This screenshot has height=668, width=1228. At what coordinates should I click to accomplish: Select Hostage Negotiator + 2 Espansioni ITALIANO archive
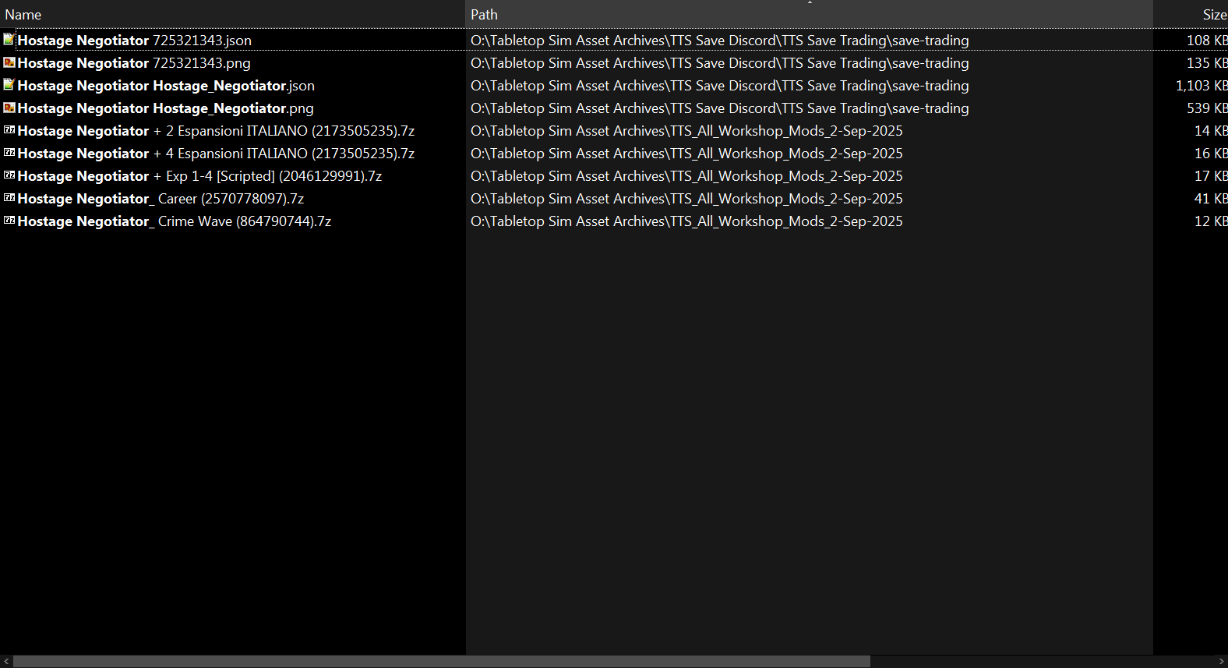(216, 131)
